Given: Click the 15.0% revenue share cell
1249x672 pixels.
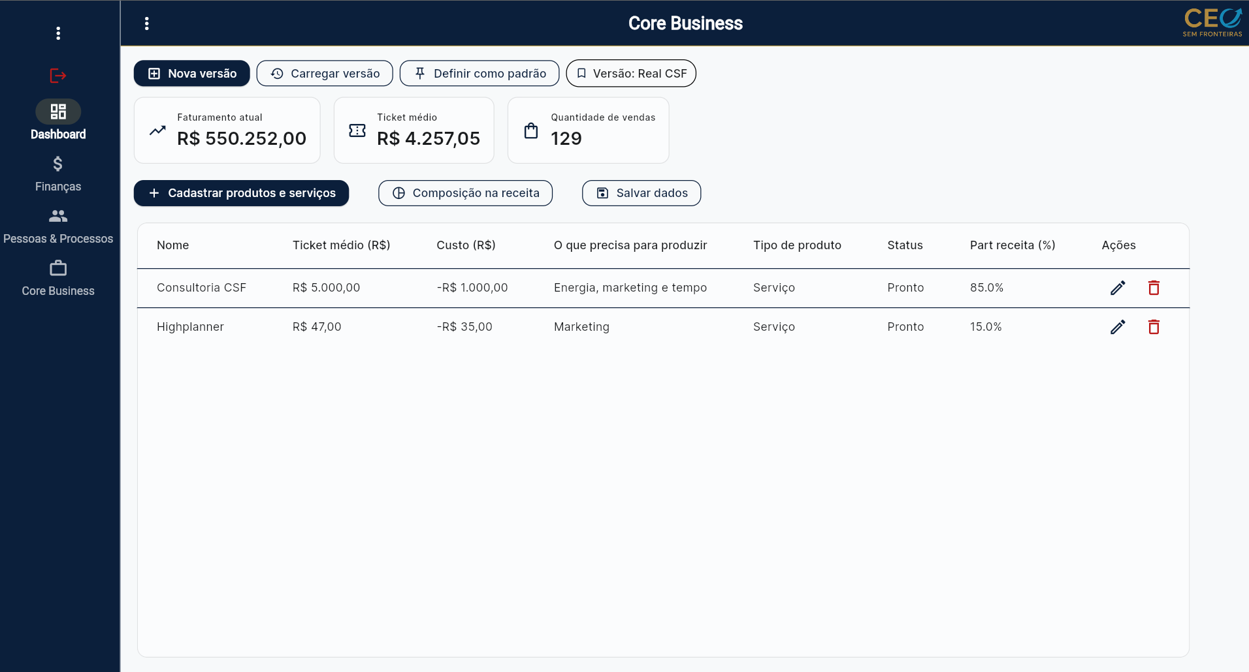Looking at the screenshot, I should click(x=986, y=327).
